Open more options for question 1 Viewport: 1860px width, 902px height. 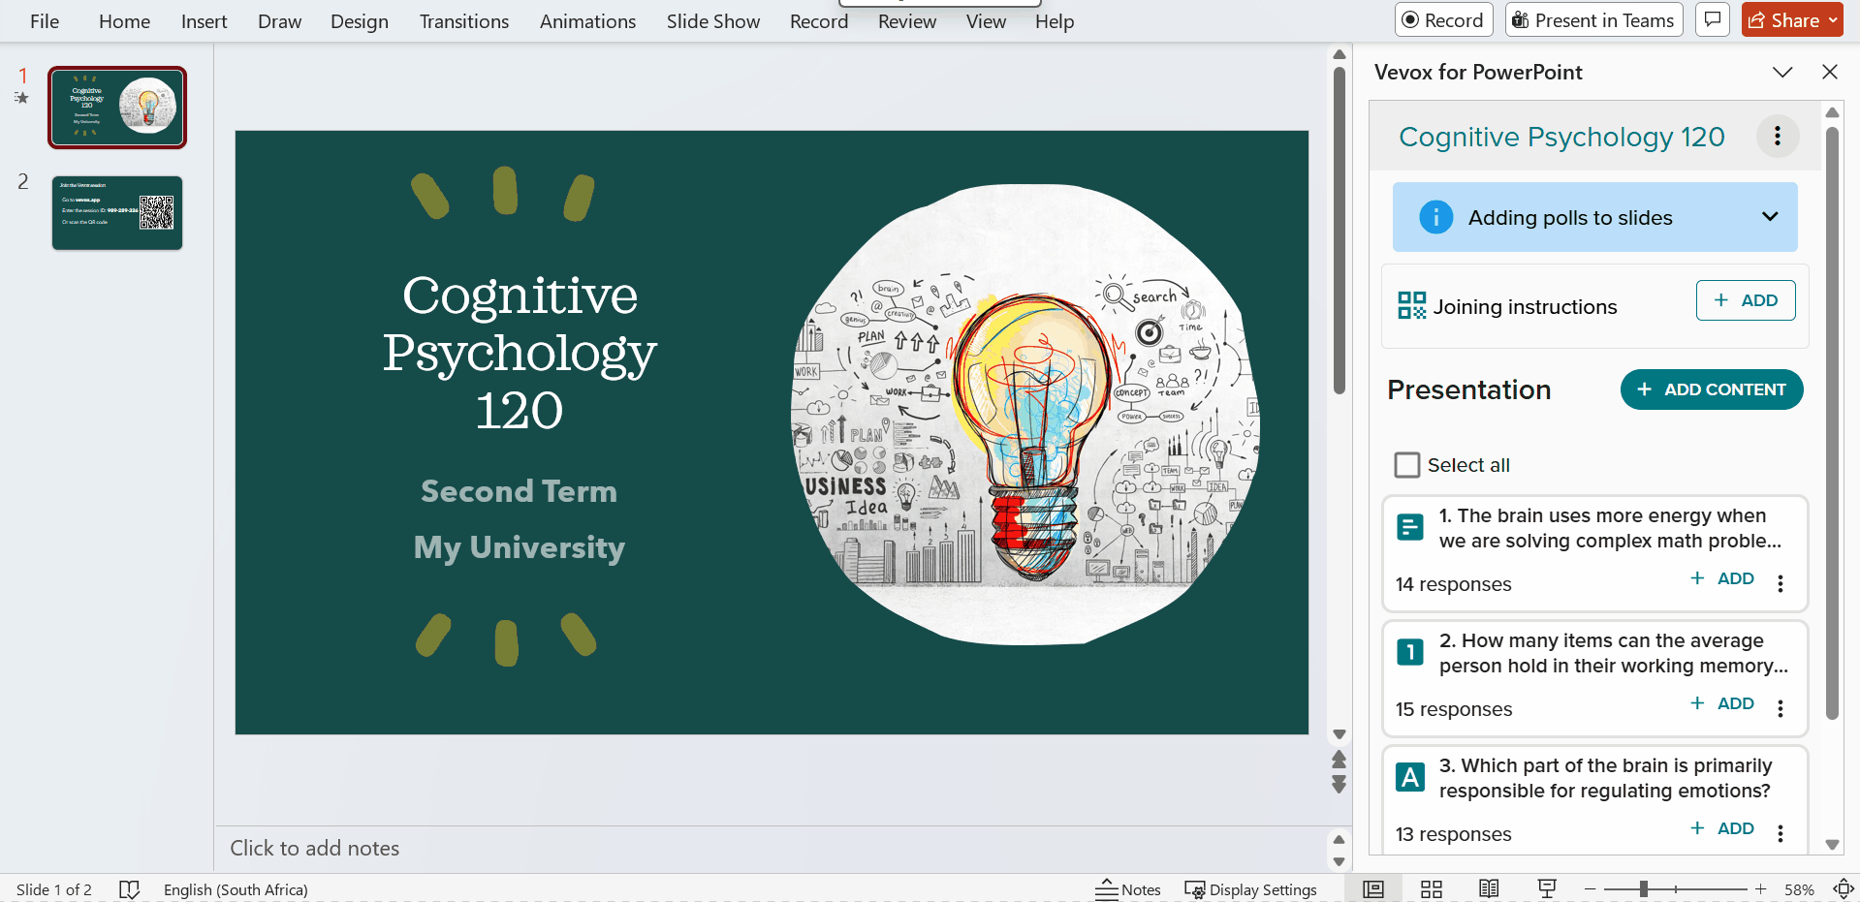[x=1781, y=583]
